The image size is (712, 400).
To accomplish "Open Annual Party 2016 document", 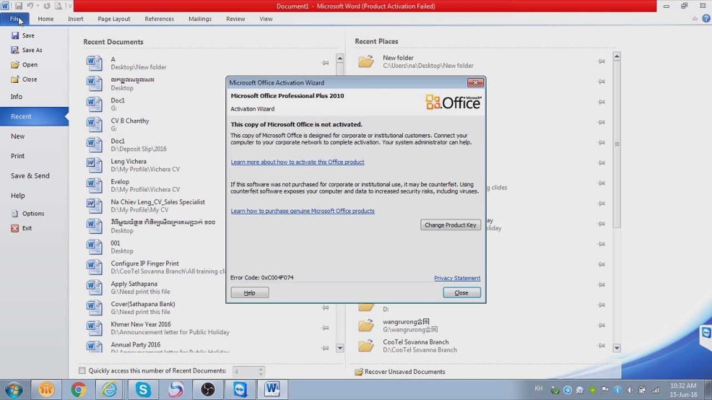I will pos(209,347).
